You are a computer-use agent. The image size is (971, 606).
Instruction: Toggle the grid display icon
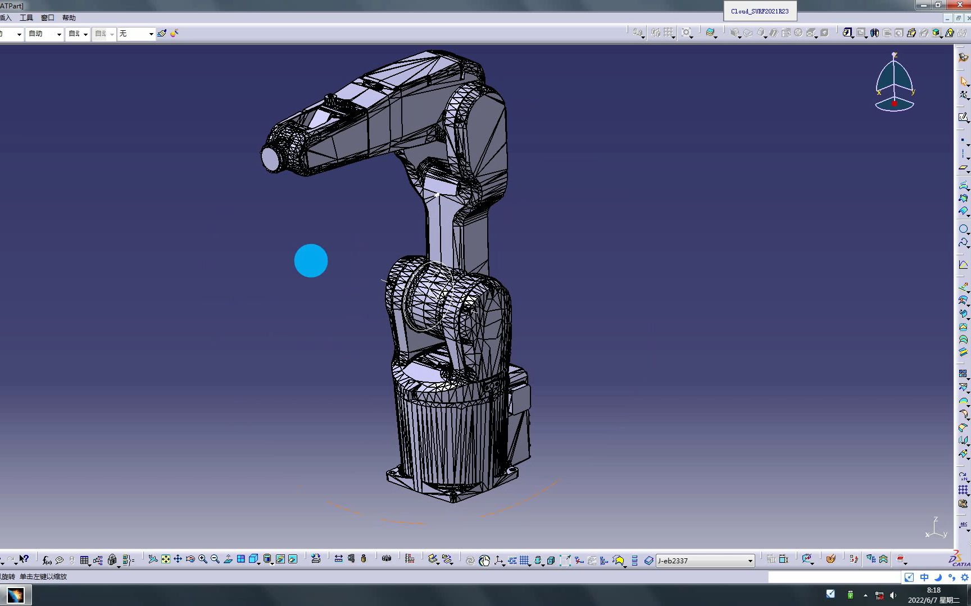click(524, 559)
